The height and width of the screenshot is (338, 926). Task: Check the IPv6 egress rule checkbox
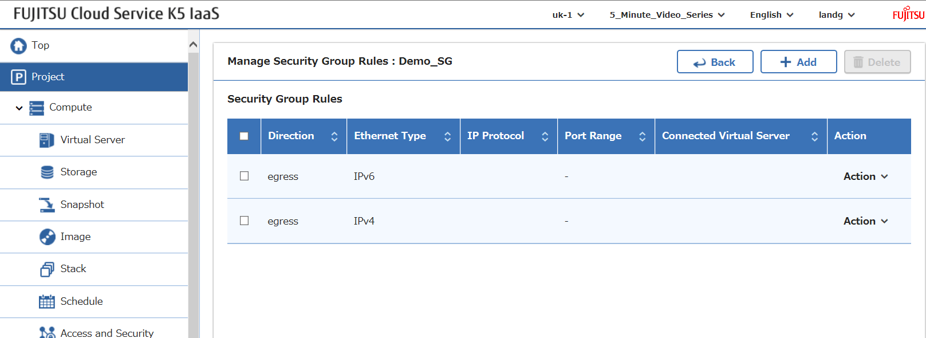pyautogui.click(x=245, y=176)
